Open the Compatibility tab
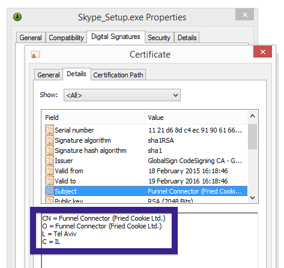The width and height of the screenshot is (284, 268). pos(66,38)
